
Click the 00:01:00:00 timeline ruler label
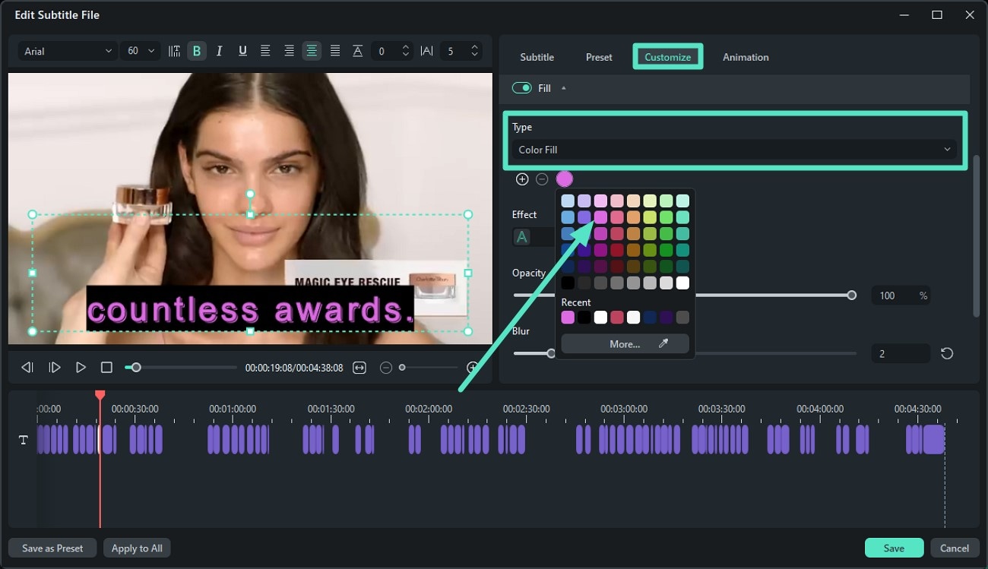[233, 409]
